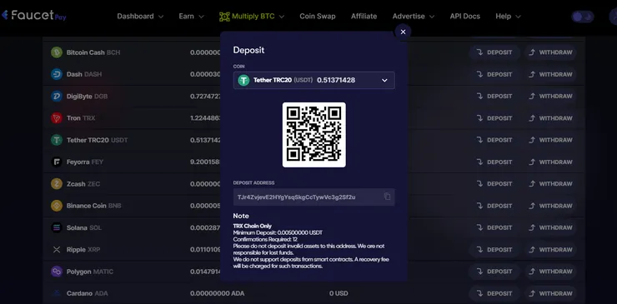This screenshot has height=304, width=617.
Task: Click Solana SOL coin name
Action: point(84,227)
